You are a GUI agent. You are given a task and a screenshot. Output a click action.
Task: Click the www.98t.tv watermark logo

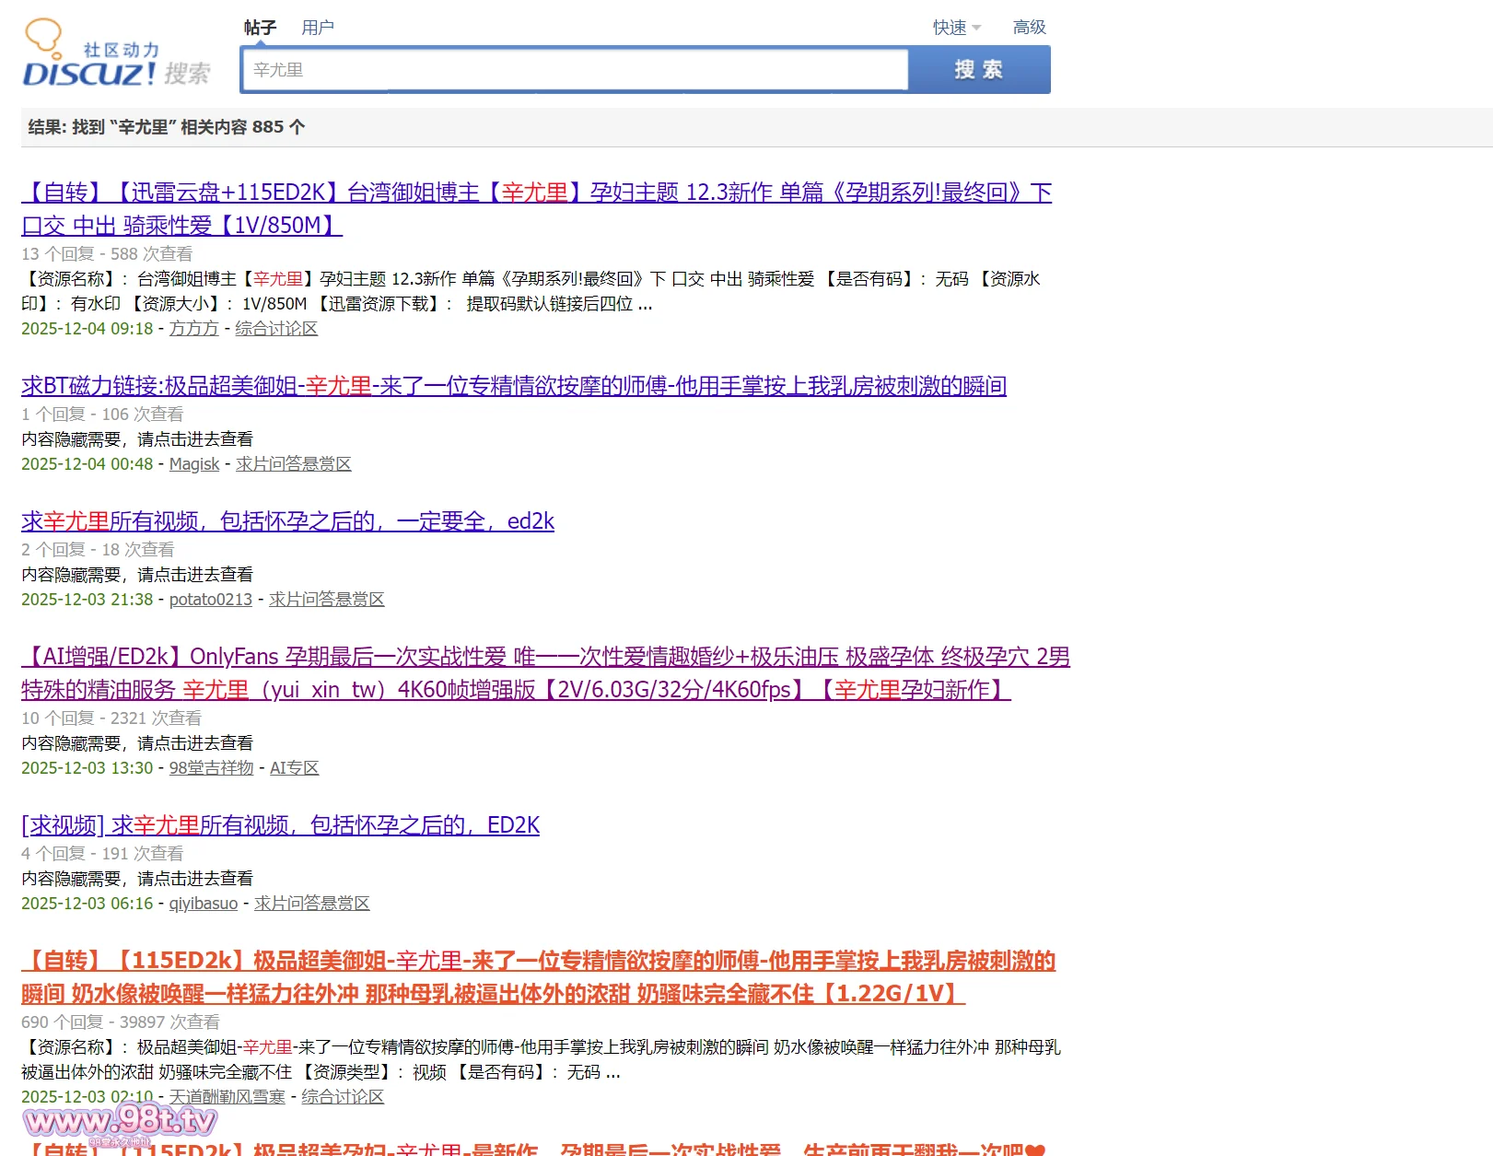(120, 1121)
